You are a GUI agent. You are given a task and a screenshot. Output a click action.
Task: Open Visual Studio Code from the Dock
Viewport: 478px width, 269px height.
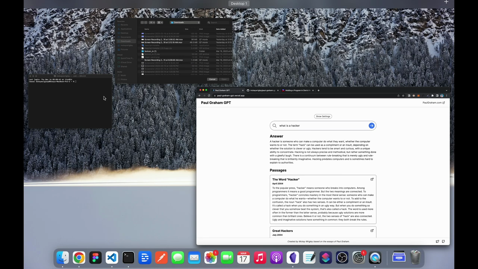[112, 257]
